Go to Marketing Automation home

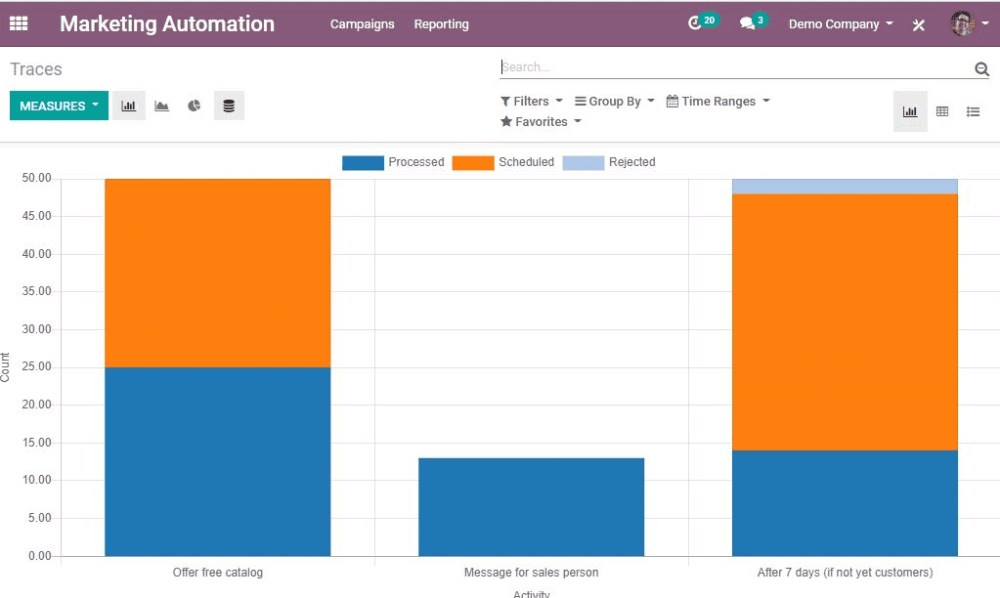(167, 23)
